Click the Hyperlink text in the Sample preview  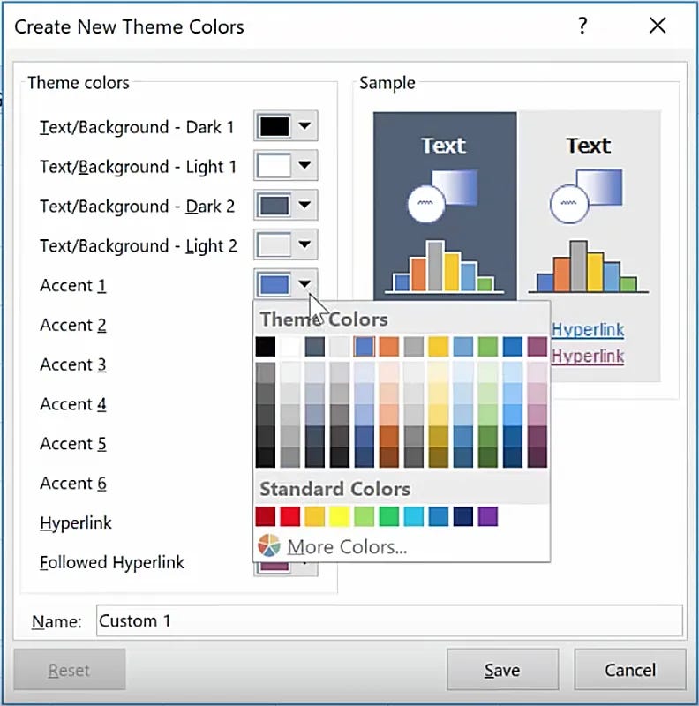click(587, 329)
